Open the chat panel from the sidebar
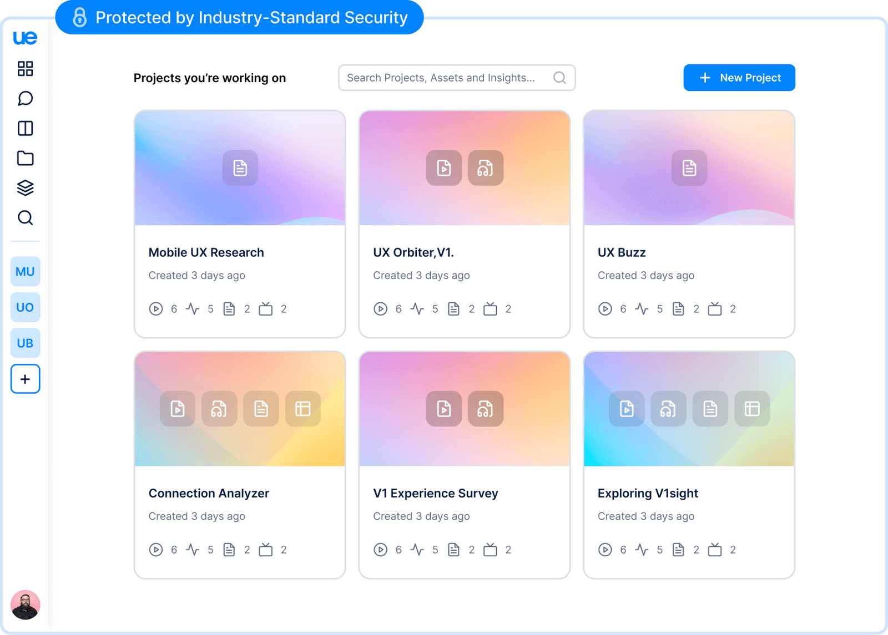 point(25,99)
